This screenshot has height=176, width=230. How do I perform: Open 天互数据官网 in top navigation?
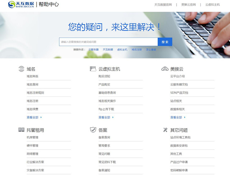[x=163, y=5]
